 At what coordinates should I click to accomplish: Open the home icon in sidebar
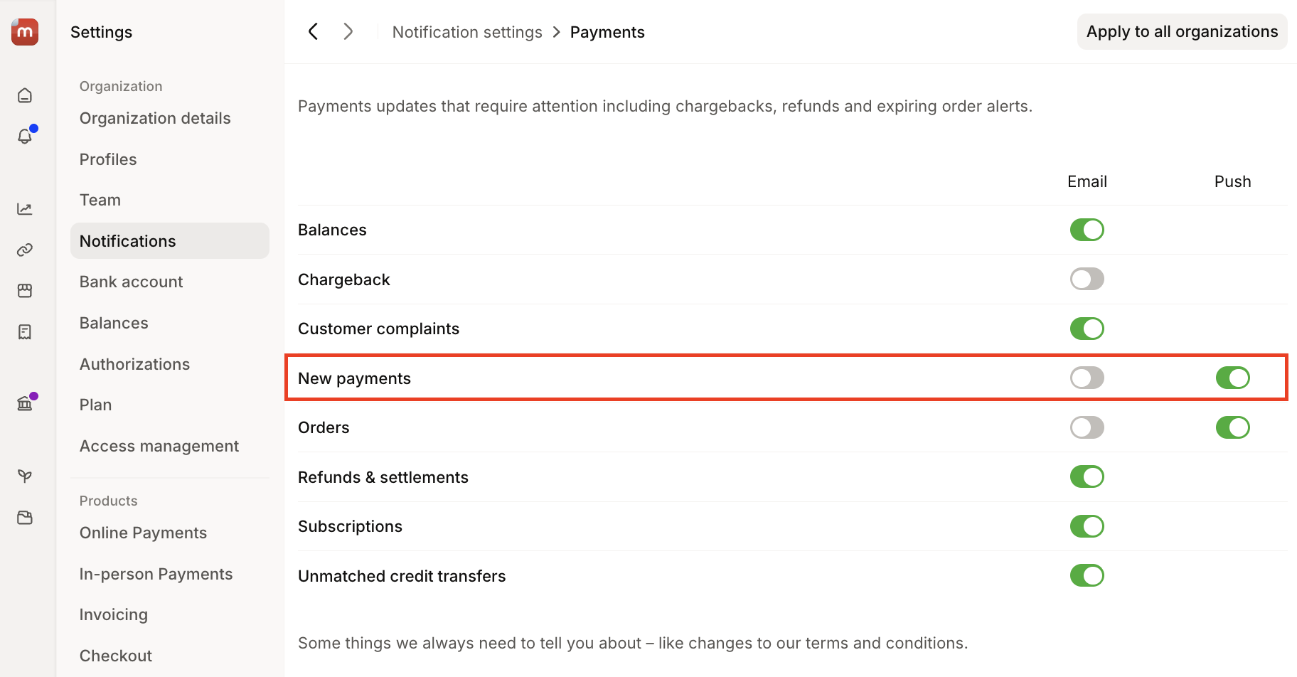tap(25, 95)
